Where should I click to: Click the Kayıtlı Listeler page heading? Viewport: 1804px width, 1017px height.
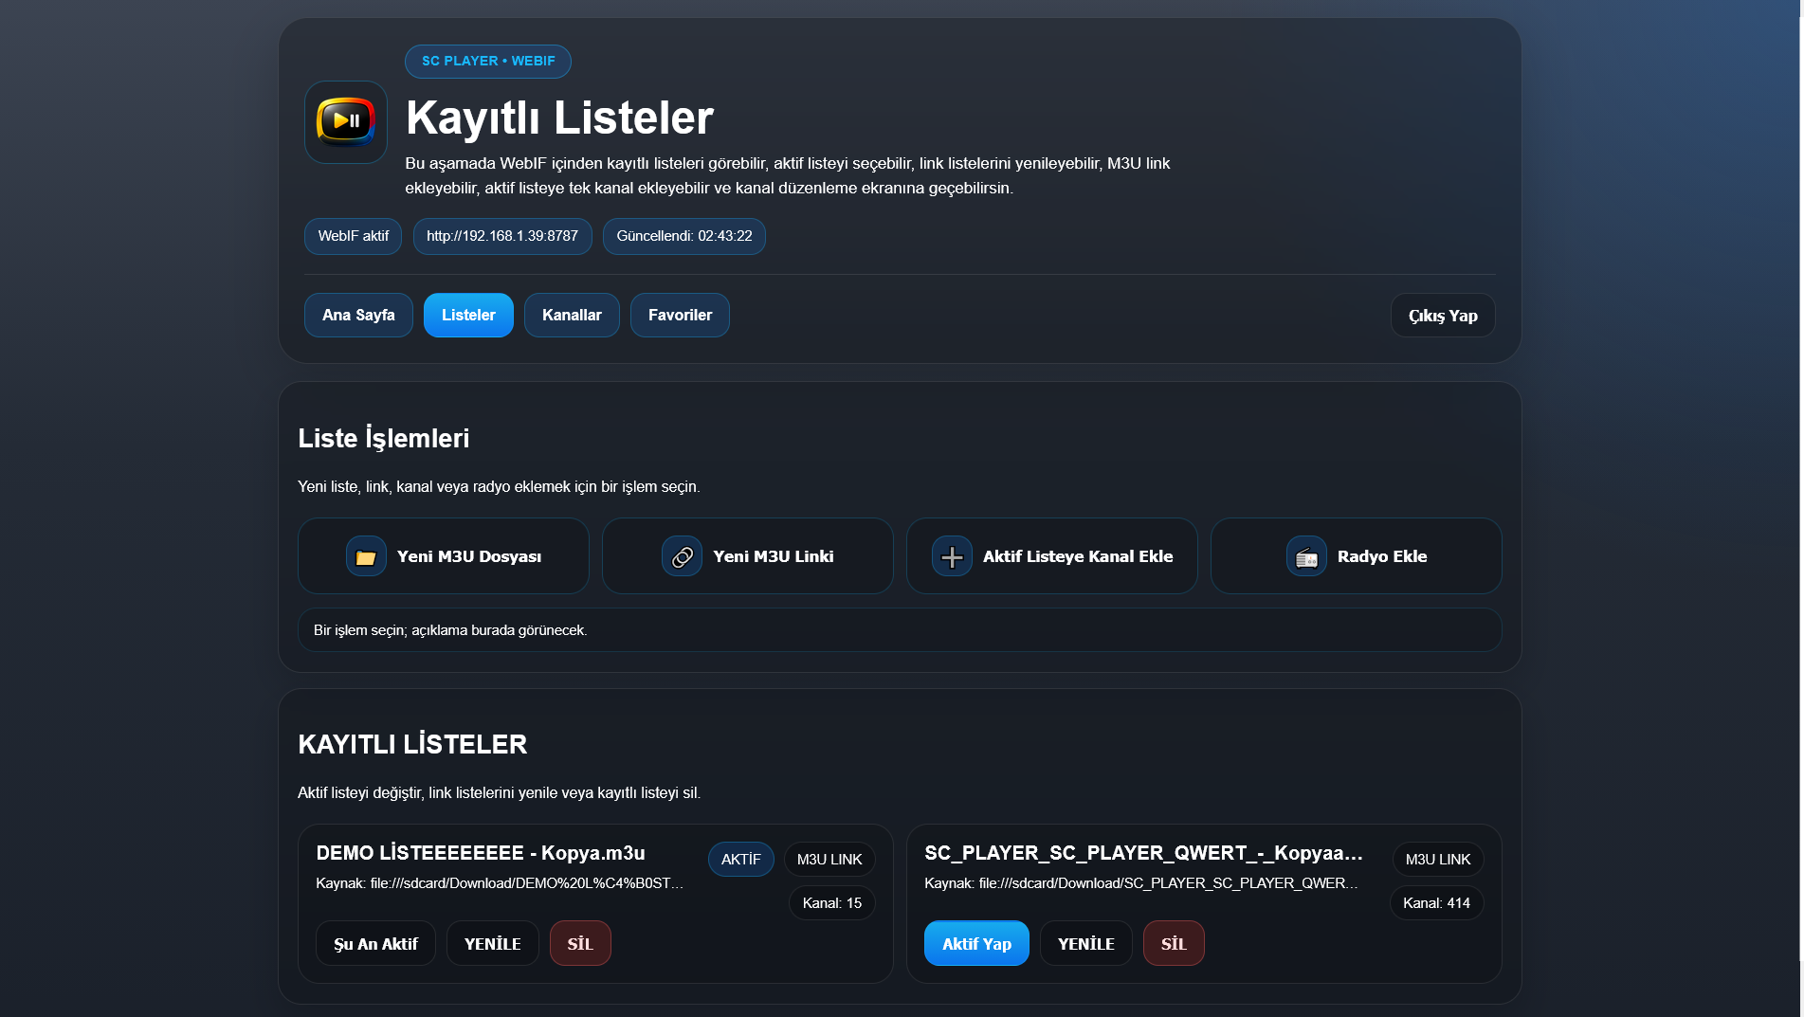pos(559,118)
